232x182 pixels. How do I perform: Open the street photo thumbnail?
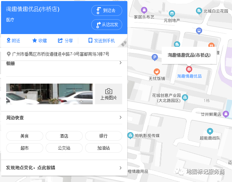pyautogui.click(x=49, y=94)
